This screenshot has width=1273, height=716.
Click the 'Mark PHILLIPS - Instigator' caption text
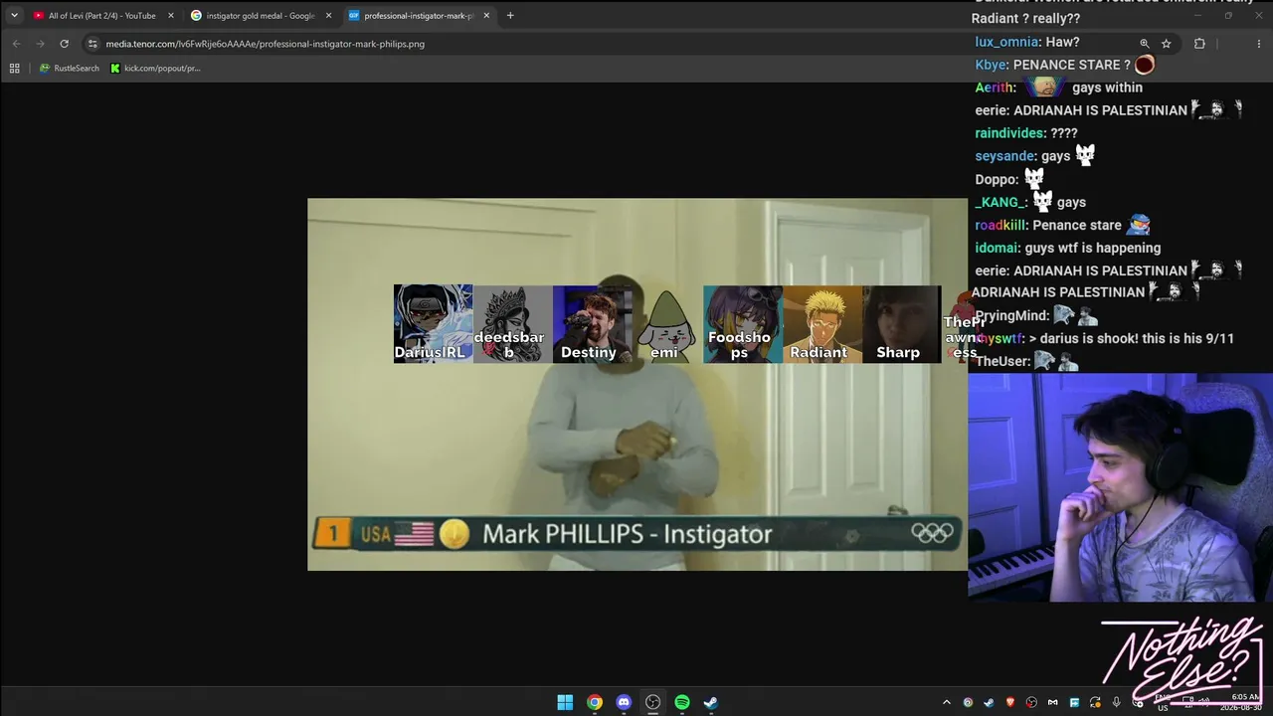click(627, 534)
